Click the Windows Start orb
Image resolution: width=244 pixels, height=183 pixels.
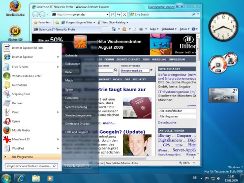6,178
